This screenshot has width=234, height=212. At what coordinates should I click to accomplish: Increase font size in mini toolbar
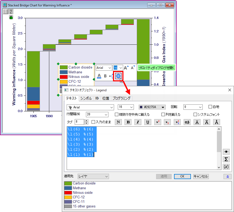126,68
